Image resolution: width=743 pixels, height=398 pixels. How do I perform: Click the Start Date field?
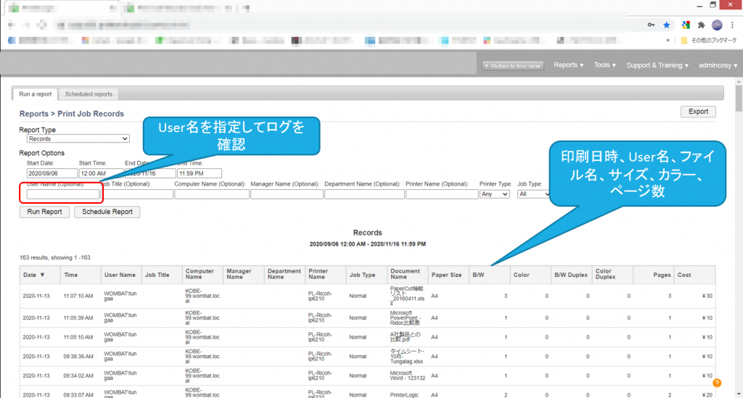pyautogui.click(x=52, y=173)
